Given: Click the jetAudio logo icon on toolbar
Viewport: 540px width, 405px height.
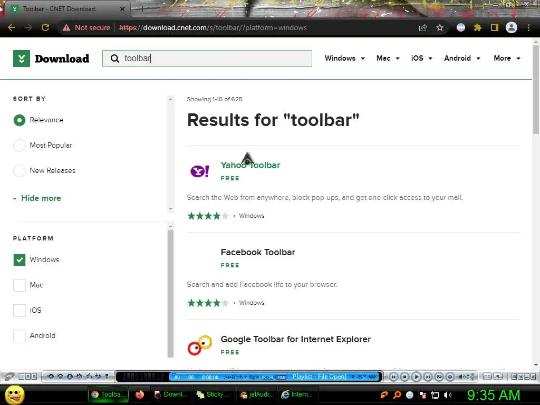Looking at the screenshot, I should click(9, 377).
